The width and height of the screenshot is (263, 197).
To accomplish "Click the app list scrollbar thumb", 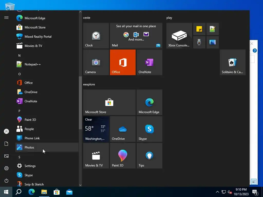I will click(x=80, y=103).
